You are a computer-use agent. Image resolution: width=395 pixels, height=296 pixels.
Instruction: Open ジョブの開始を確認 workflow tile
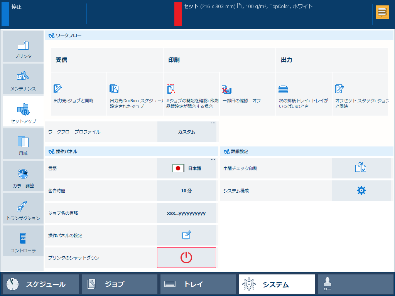tap(191, 94)
